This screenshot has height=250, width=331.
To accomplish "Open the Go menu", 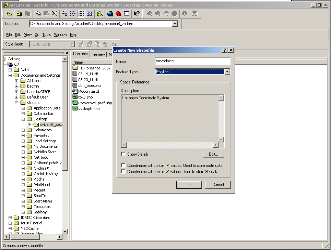I will click(x=37, y=35).
